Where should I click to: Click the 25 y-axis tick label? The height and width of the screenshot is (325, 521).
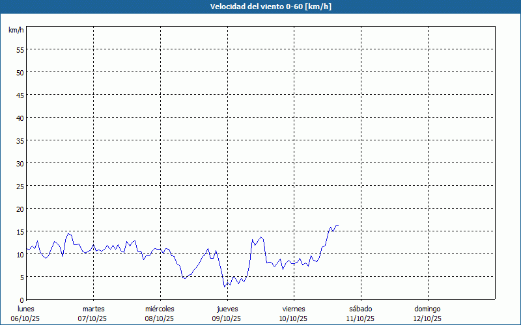[x=20, y=186]
